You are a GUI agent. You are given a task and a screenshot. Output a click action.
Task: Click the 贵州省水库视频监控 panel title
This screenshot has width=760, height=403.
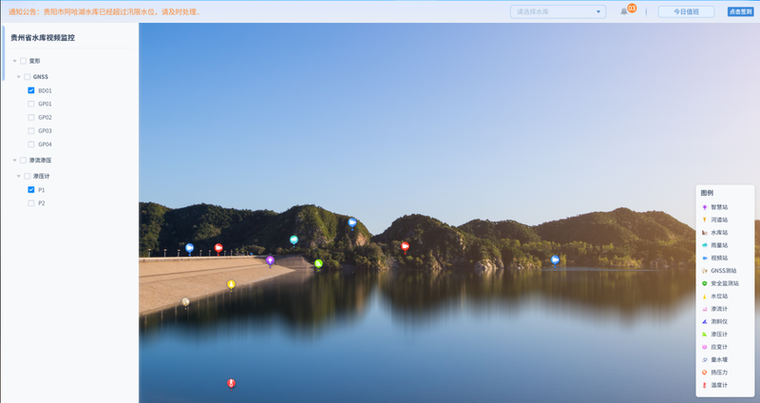click(43, 37)
